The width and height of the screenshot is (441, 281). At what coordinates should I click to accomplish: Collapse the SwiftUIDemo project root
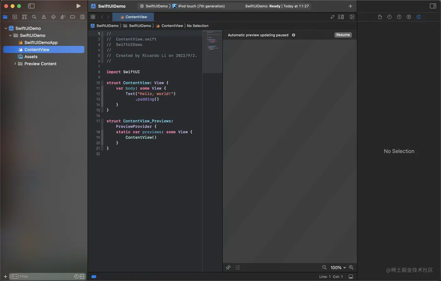pyautogui.click(x=6, y=28)
